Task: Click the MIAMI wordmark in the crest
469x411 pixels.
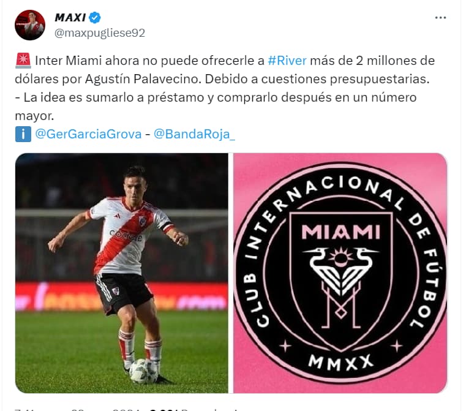Action: pyautogui.click(x=340, y=232)
